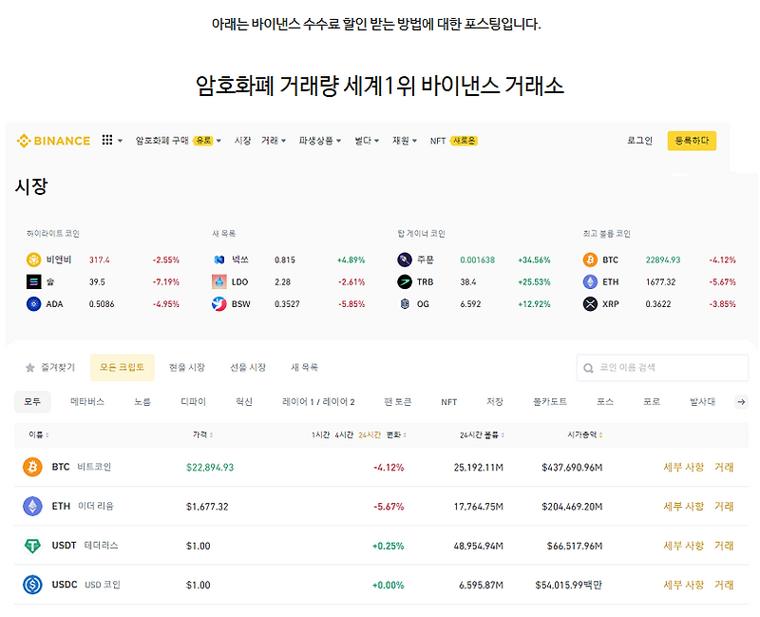Click the BNB coin icon in highlights
This screenshot has width=760, height=617.
pos(33,260)
